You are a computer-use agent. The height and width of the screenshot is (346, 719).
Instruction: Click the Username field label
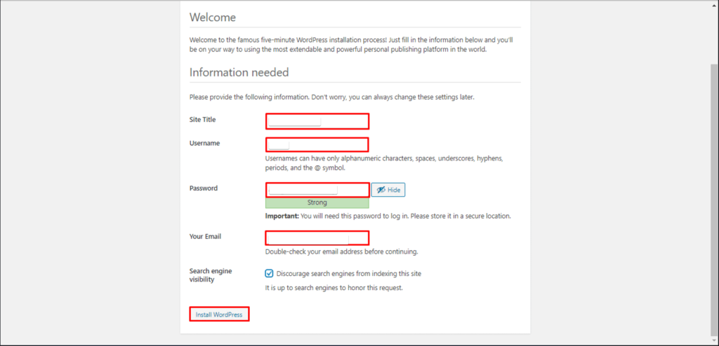click(204, 144)
